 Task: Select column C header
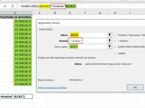pos(40,13)
